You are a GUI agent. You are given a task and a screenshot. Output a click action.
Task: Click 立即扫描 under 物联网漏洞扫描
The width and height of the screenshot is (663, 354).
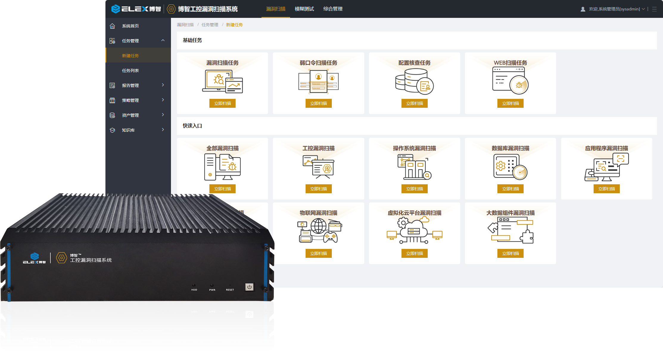[x=318, y=253]
